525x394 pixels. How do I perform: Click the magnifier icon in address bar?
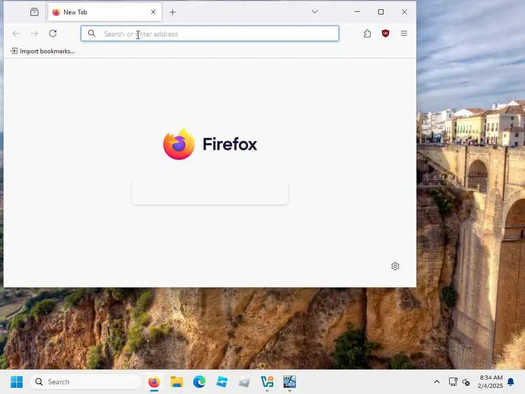[91, 33]
